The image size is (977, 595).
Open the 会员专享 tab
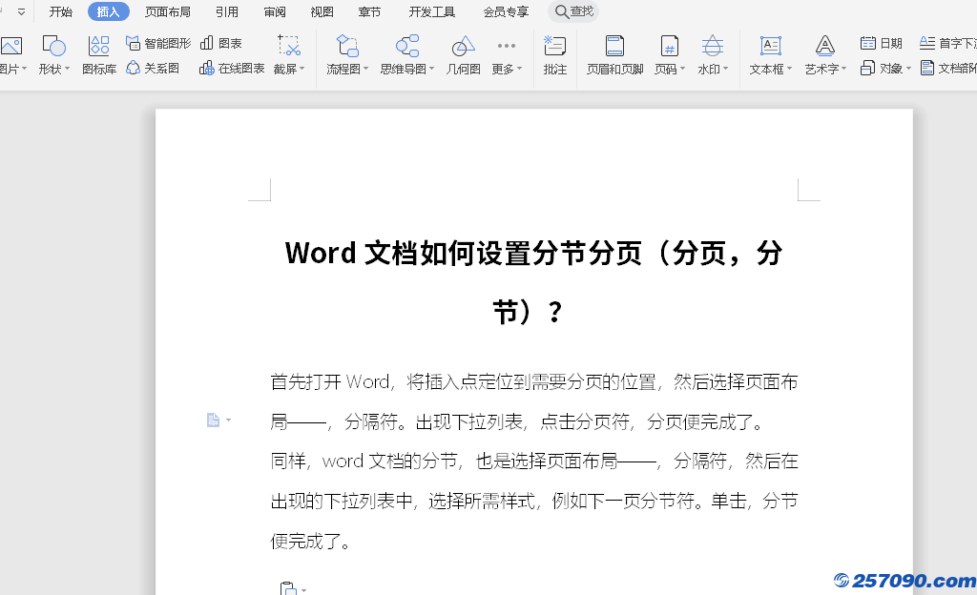(506, 11)
